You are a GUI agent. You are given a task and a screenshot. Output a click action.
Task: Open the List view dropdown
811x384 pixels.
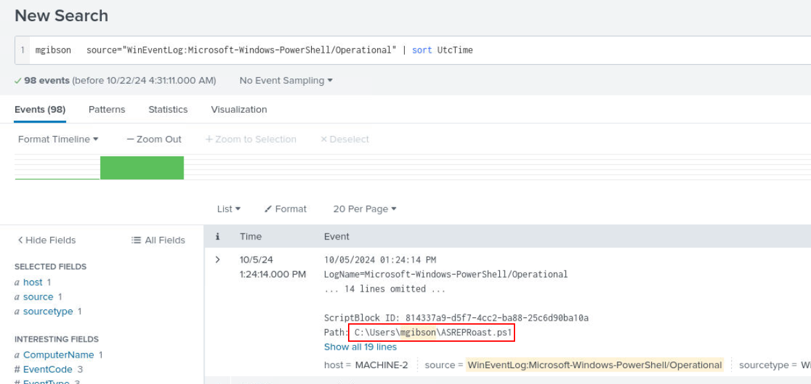229,208
